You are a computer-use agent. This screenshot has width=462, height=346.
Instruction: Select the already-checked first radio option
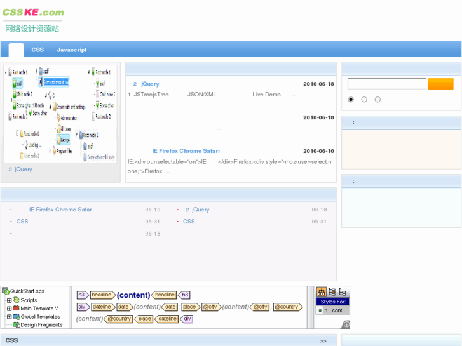(x=351, y=100)
